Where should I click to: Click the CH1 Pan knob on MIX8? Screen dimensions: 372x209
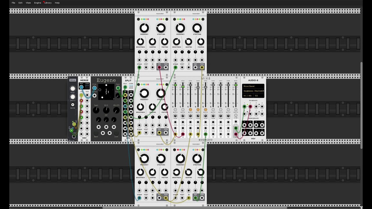[175, 116]
